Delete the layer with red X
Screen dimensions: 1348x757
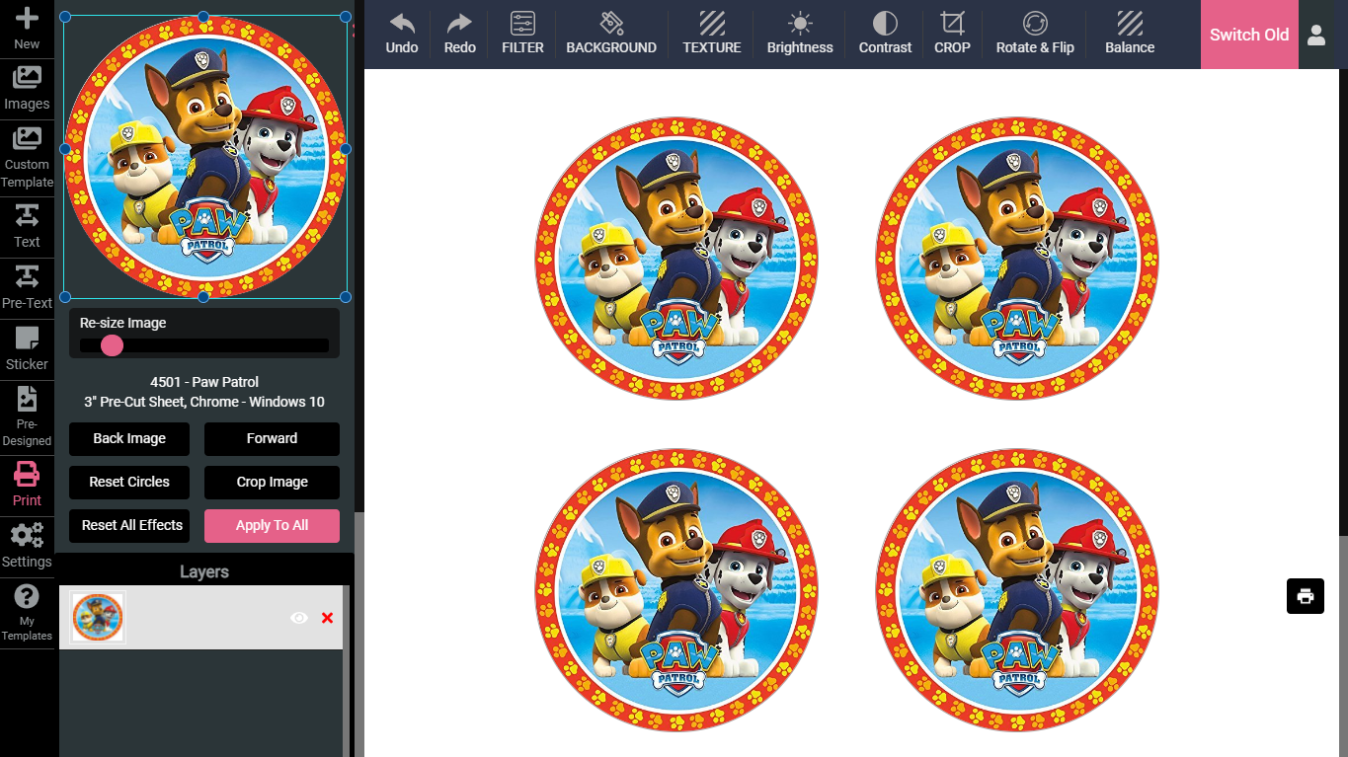click(327, 618)
